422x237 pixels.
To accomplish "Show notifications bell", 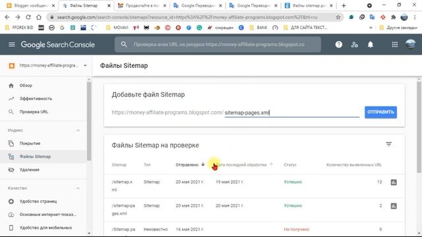I will click(371, 45).
